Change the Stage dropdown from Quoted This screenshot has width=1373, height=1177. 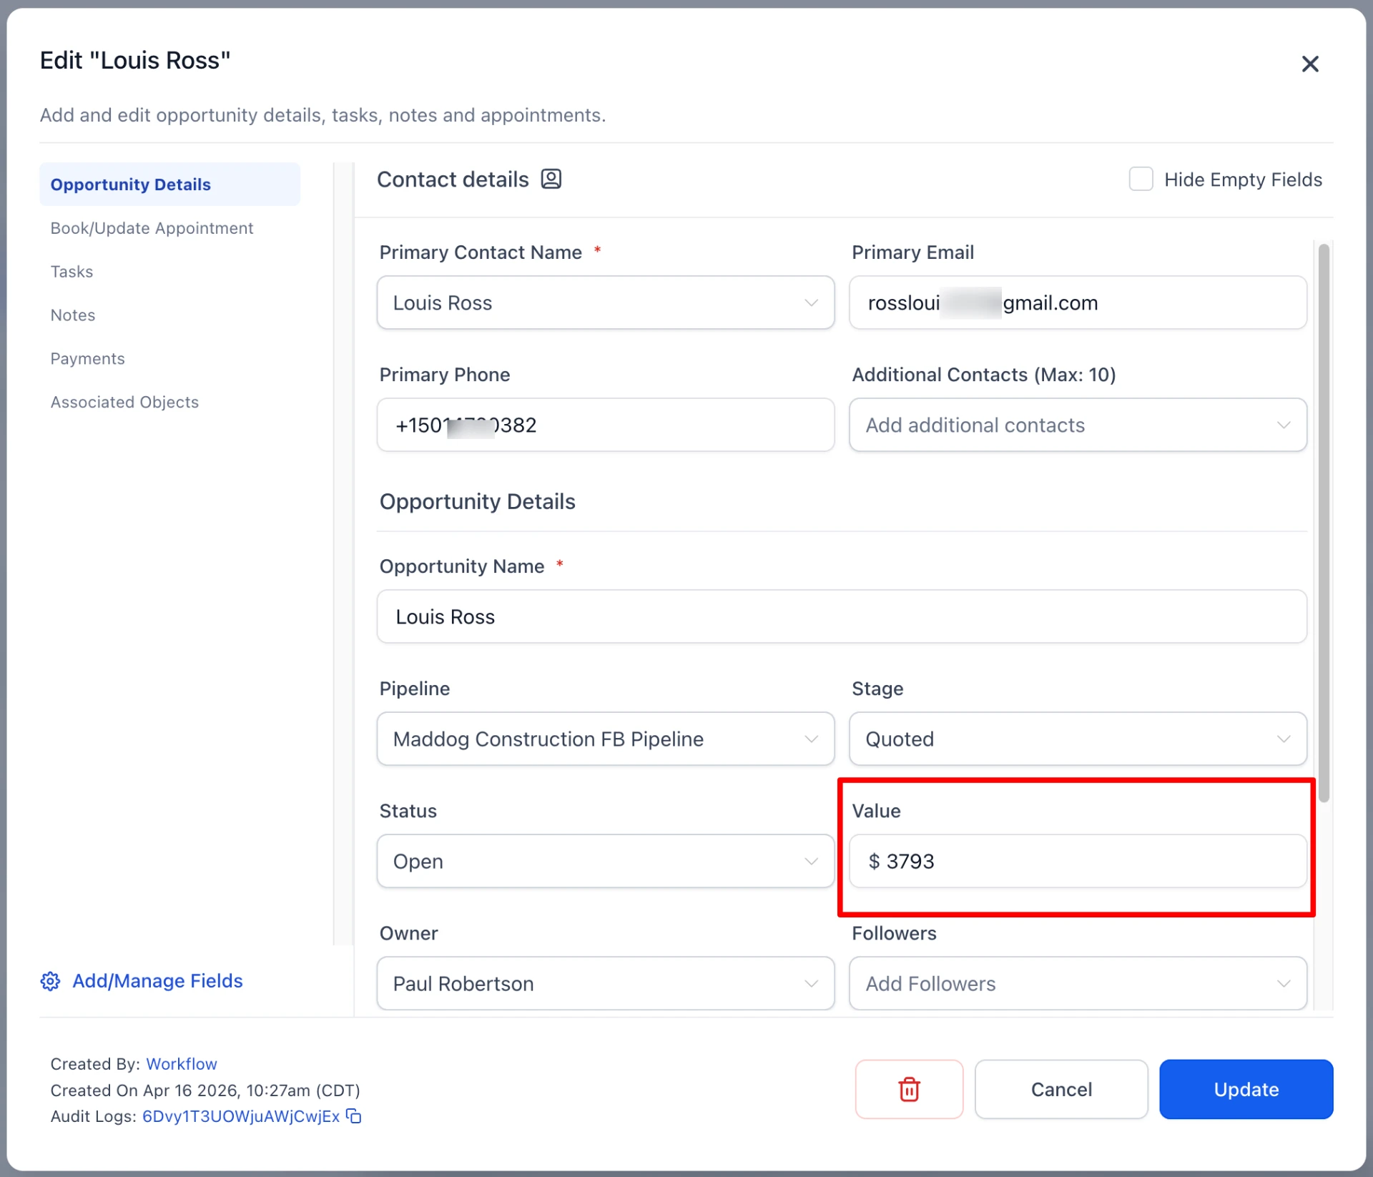[x=1078, y=739]
